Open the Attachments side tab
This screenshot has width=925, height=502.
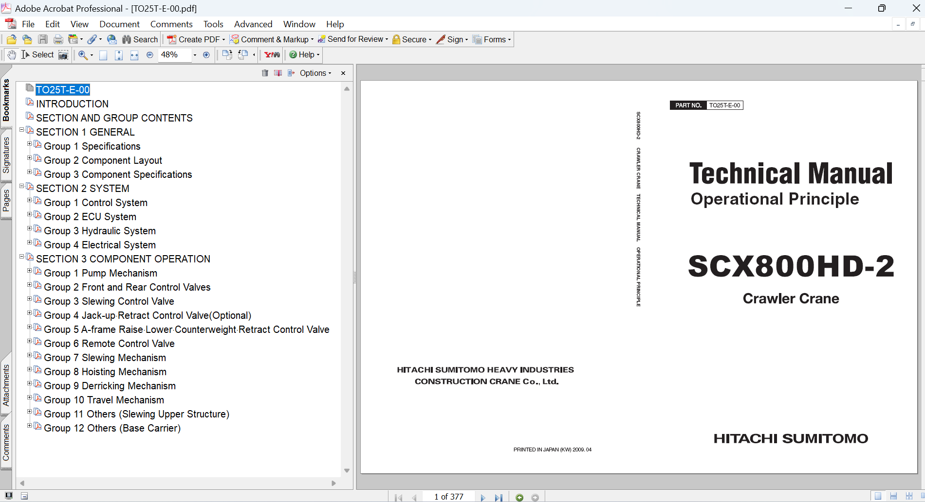(x=6, y=385)
